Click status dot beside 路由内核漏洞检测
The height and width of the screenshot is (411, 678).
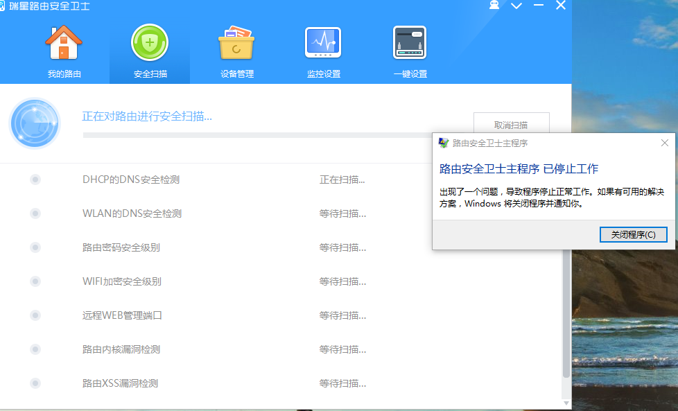coord(35,349)
